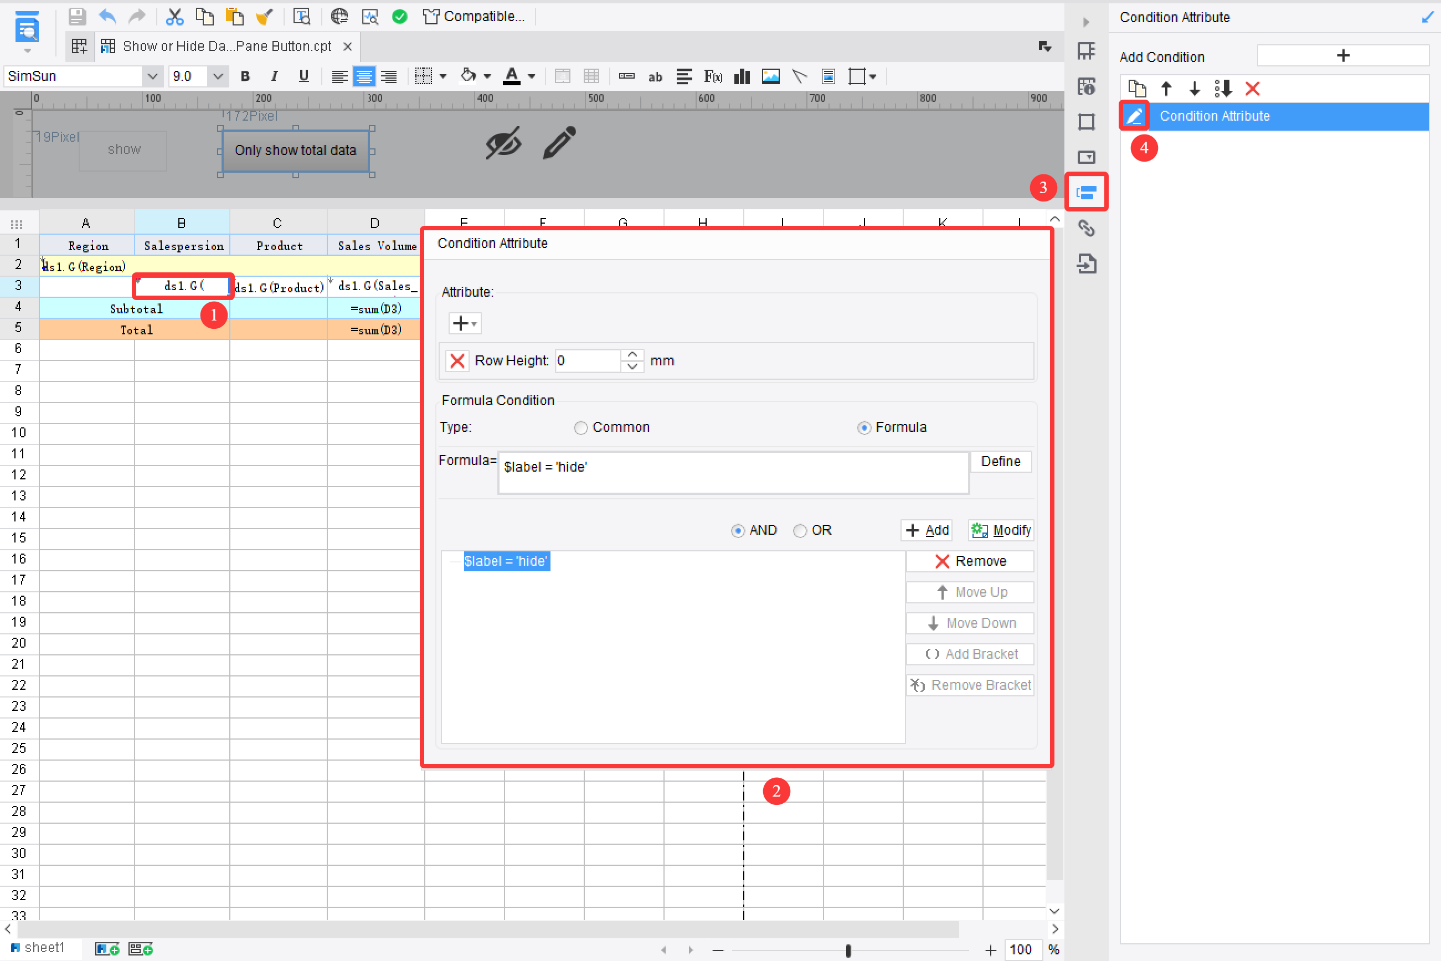1441x961 pixels.
Task: Select the Common condition type
Action: pos(581,427)
